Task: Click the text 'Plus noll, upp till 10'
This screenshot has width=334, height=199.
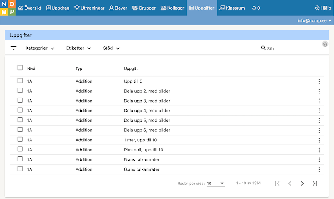Action: (144, 150)
